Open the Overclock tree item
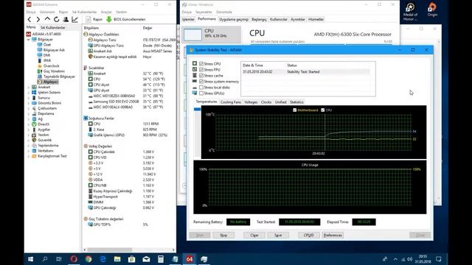 coord(51,66)
